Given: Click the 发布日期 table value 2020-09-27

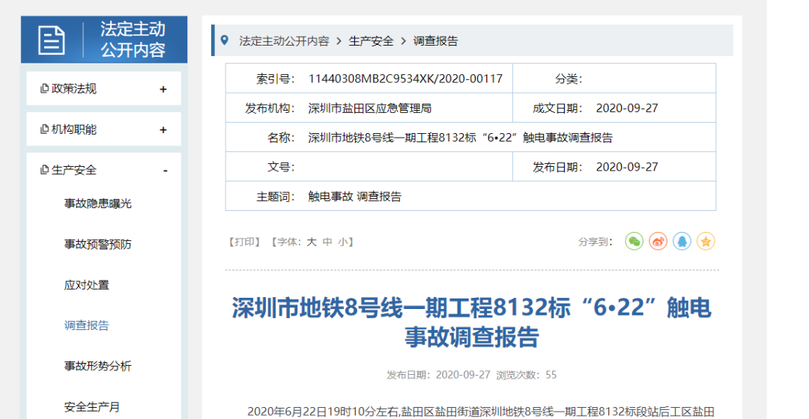Looking at the screenshot, I should [627, 167].
